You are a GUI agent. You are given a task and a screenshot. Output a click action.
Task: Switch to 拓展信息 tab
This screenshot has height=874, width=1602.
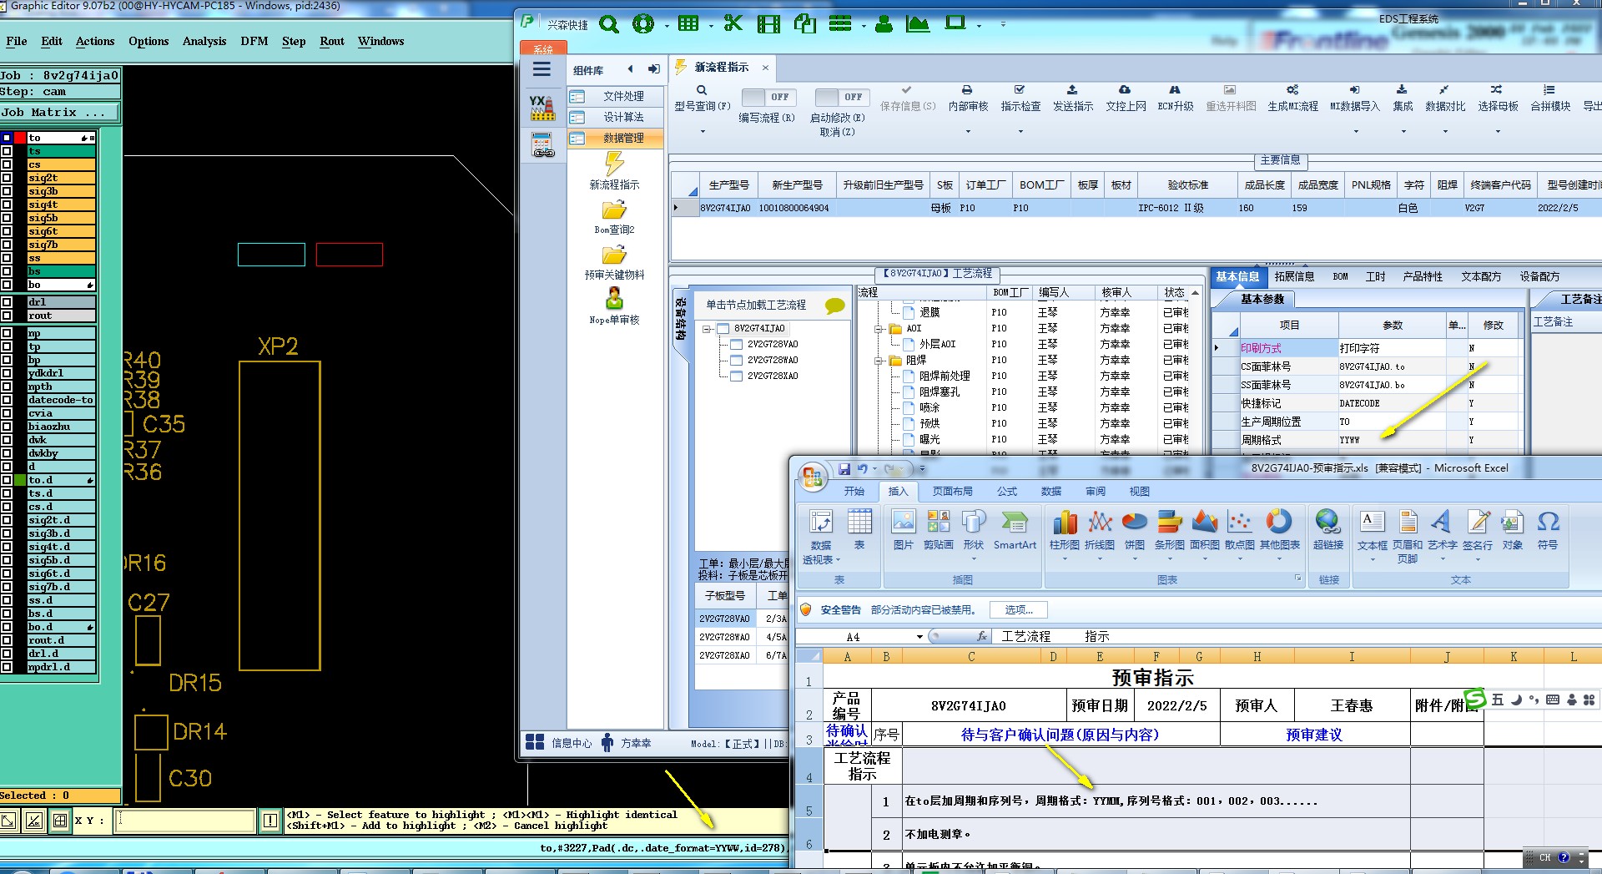(x=1294, y=276)
